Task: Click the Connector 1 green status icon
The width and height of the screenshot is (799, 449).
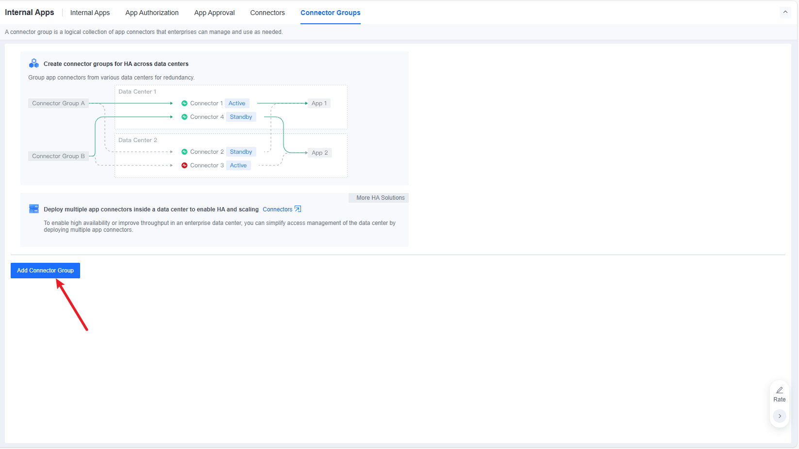Action: tap(184, 103)
